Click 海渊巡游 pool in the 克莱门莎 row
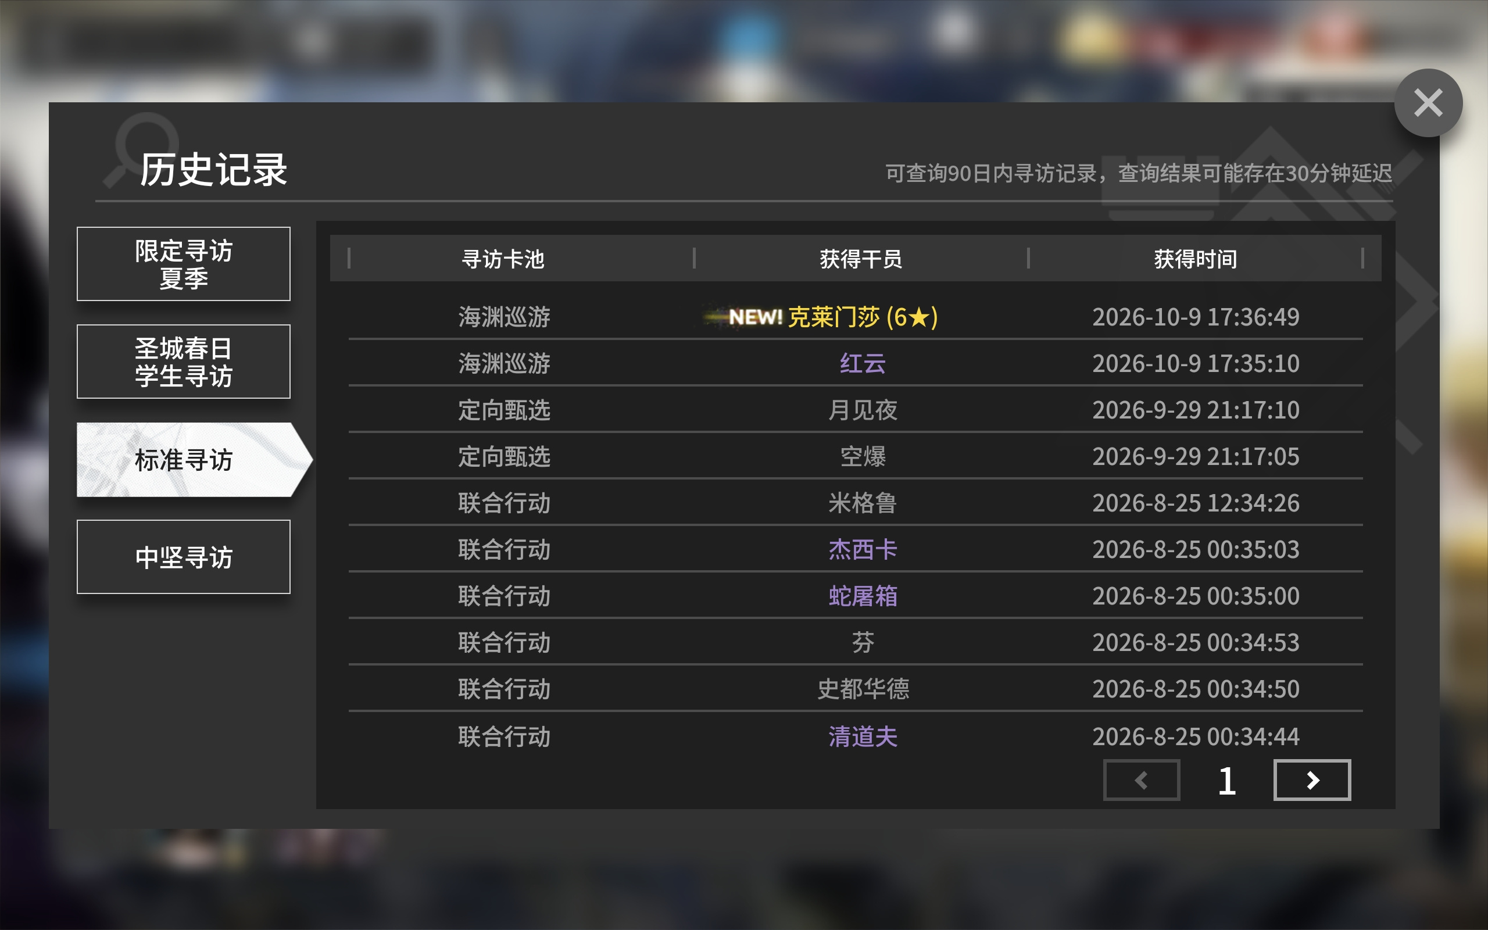This screenshot has height=930, width=1488. [x=504, y=317]
